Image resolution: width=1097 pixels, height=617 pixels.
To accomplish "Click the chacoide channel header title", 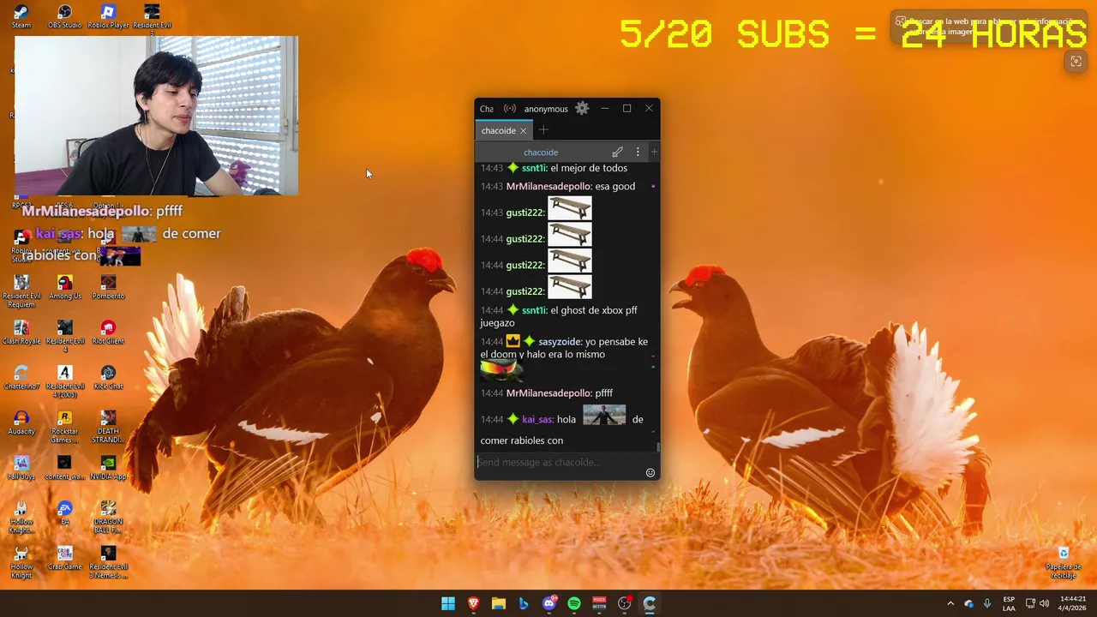I will [541, 153].
